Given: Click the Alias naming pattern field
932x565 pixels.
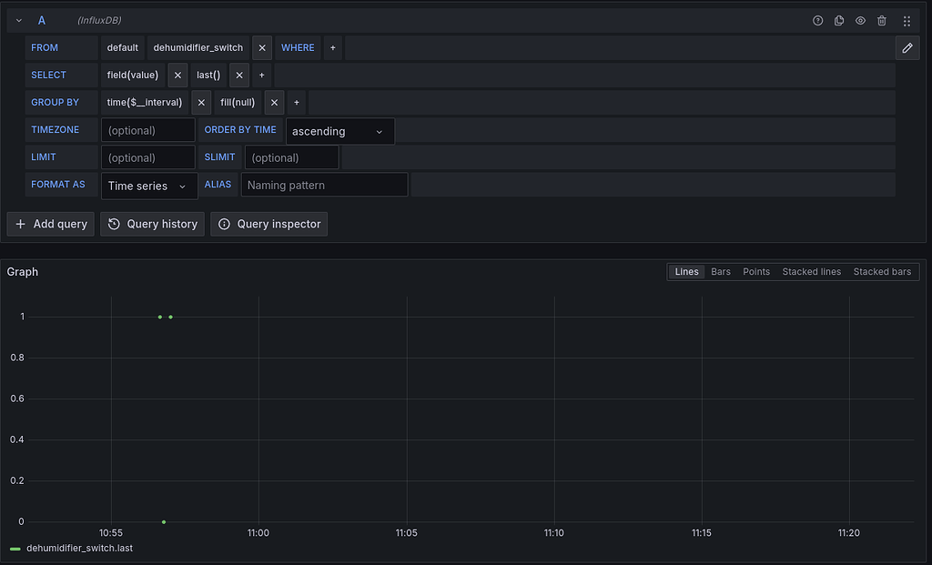Looking at the screenshot, I should (x=324, y=186).
